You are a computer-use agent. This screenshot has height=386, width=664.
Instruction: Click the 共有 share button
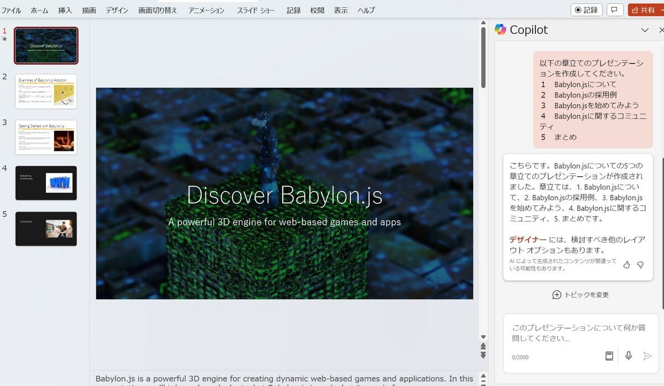644,10
